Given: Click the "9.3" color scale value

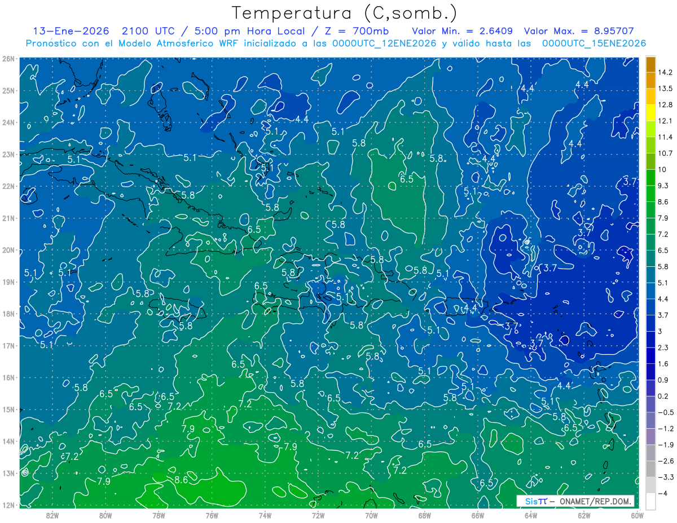Looking at the screenshot, I should [x=663, y=186].
